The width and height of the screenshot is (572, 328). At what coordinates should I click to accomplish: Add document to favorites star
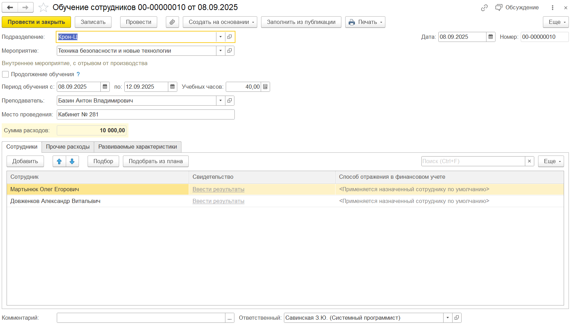[x=43, y=7]
